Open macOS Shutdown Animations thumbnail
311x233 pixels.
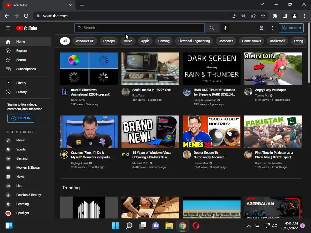[x=89, y=69]
